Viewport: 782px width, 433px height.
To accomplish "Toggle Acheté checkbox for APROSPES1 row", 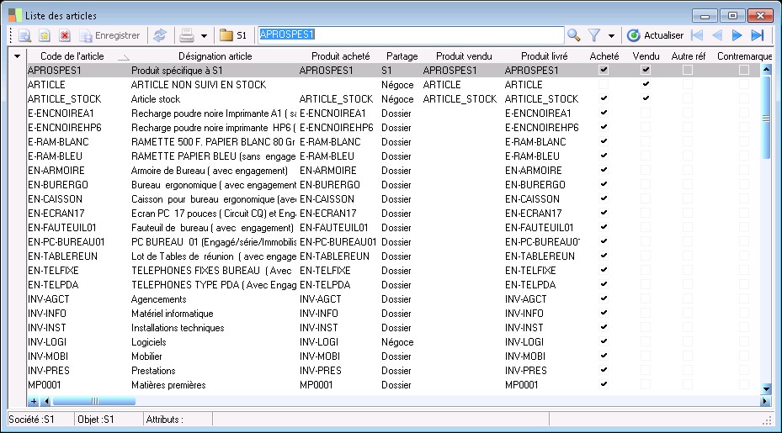I will click(x=604, y=71).
